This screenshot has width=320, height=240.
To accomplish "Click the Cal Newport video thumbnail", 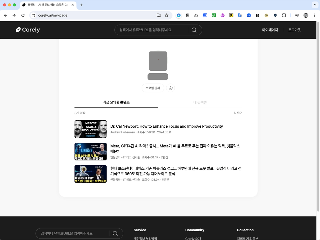I will pyautogui.click(x=90, y=129).
